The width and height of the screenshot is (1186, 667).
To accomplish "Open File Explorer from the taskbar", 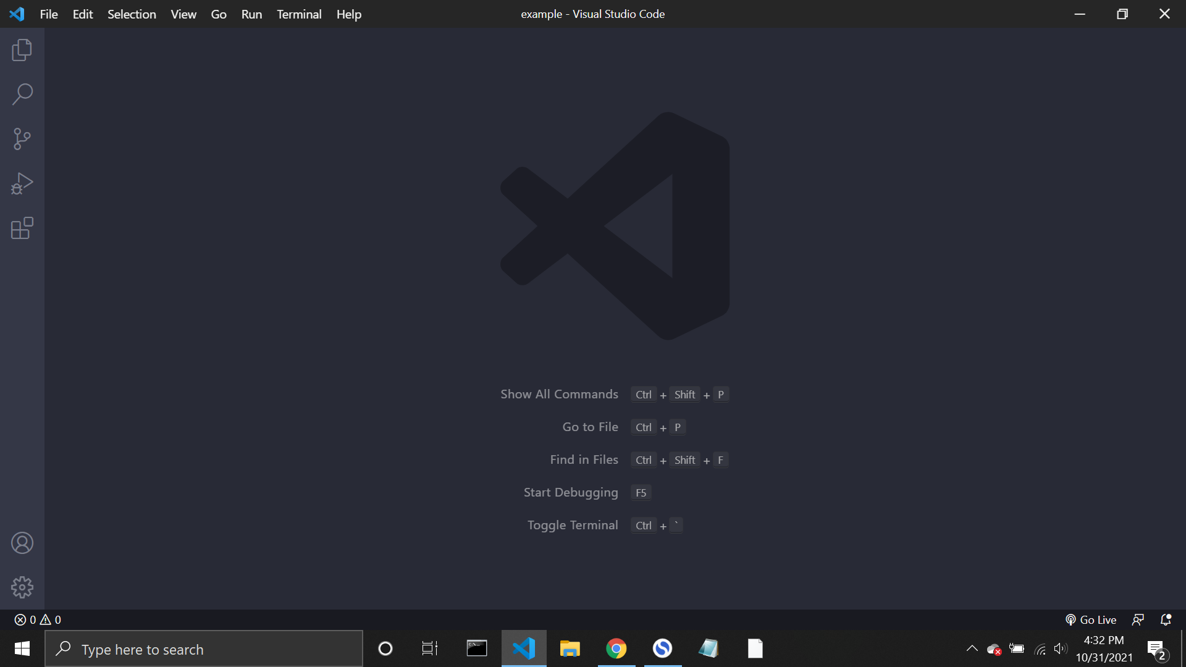I will click(x=570, y=648).
